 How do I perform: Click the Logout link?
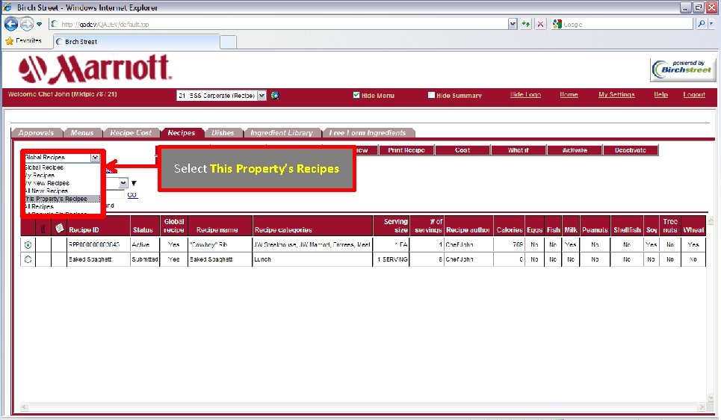[x=694, y=95]
